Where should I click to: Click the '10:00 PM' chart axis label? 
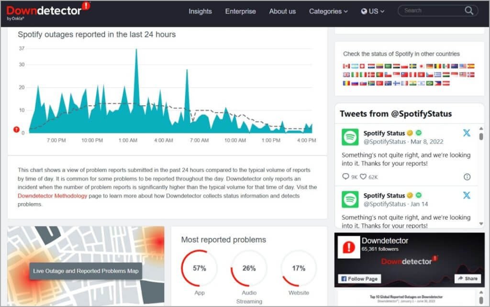click(92, 141)
